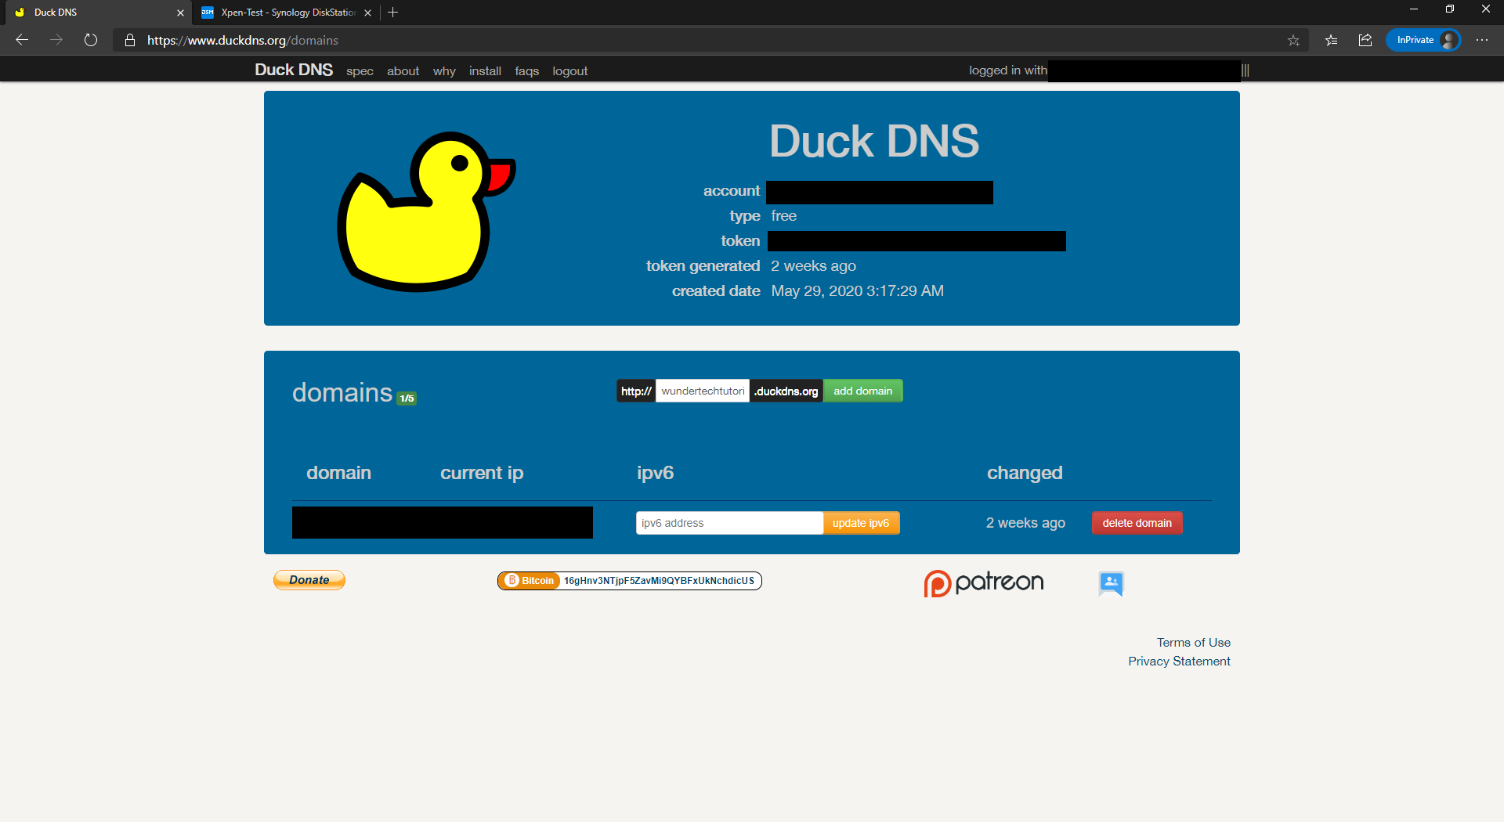Viewport: 1504px width, 822px height.
Task: Open the spec page
Action: [x=360, y=71]
